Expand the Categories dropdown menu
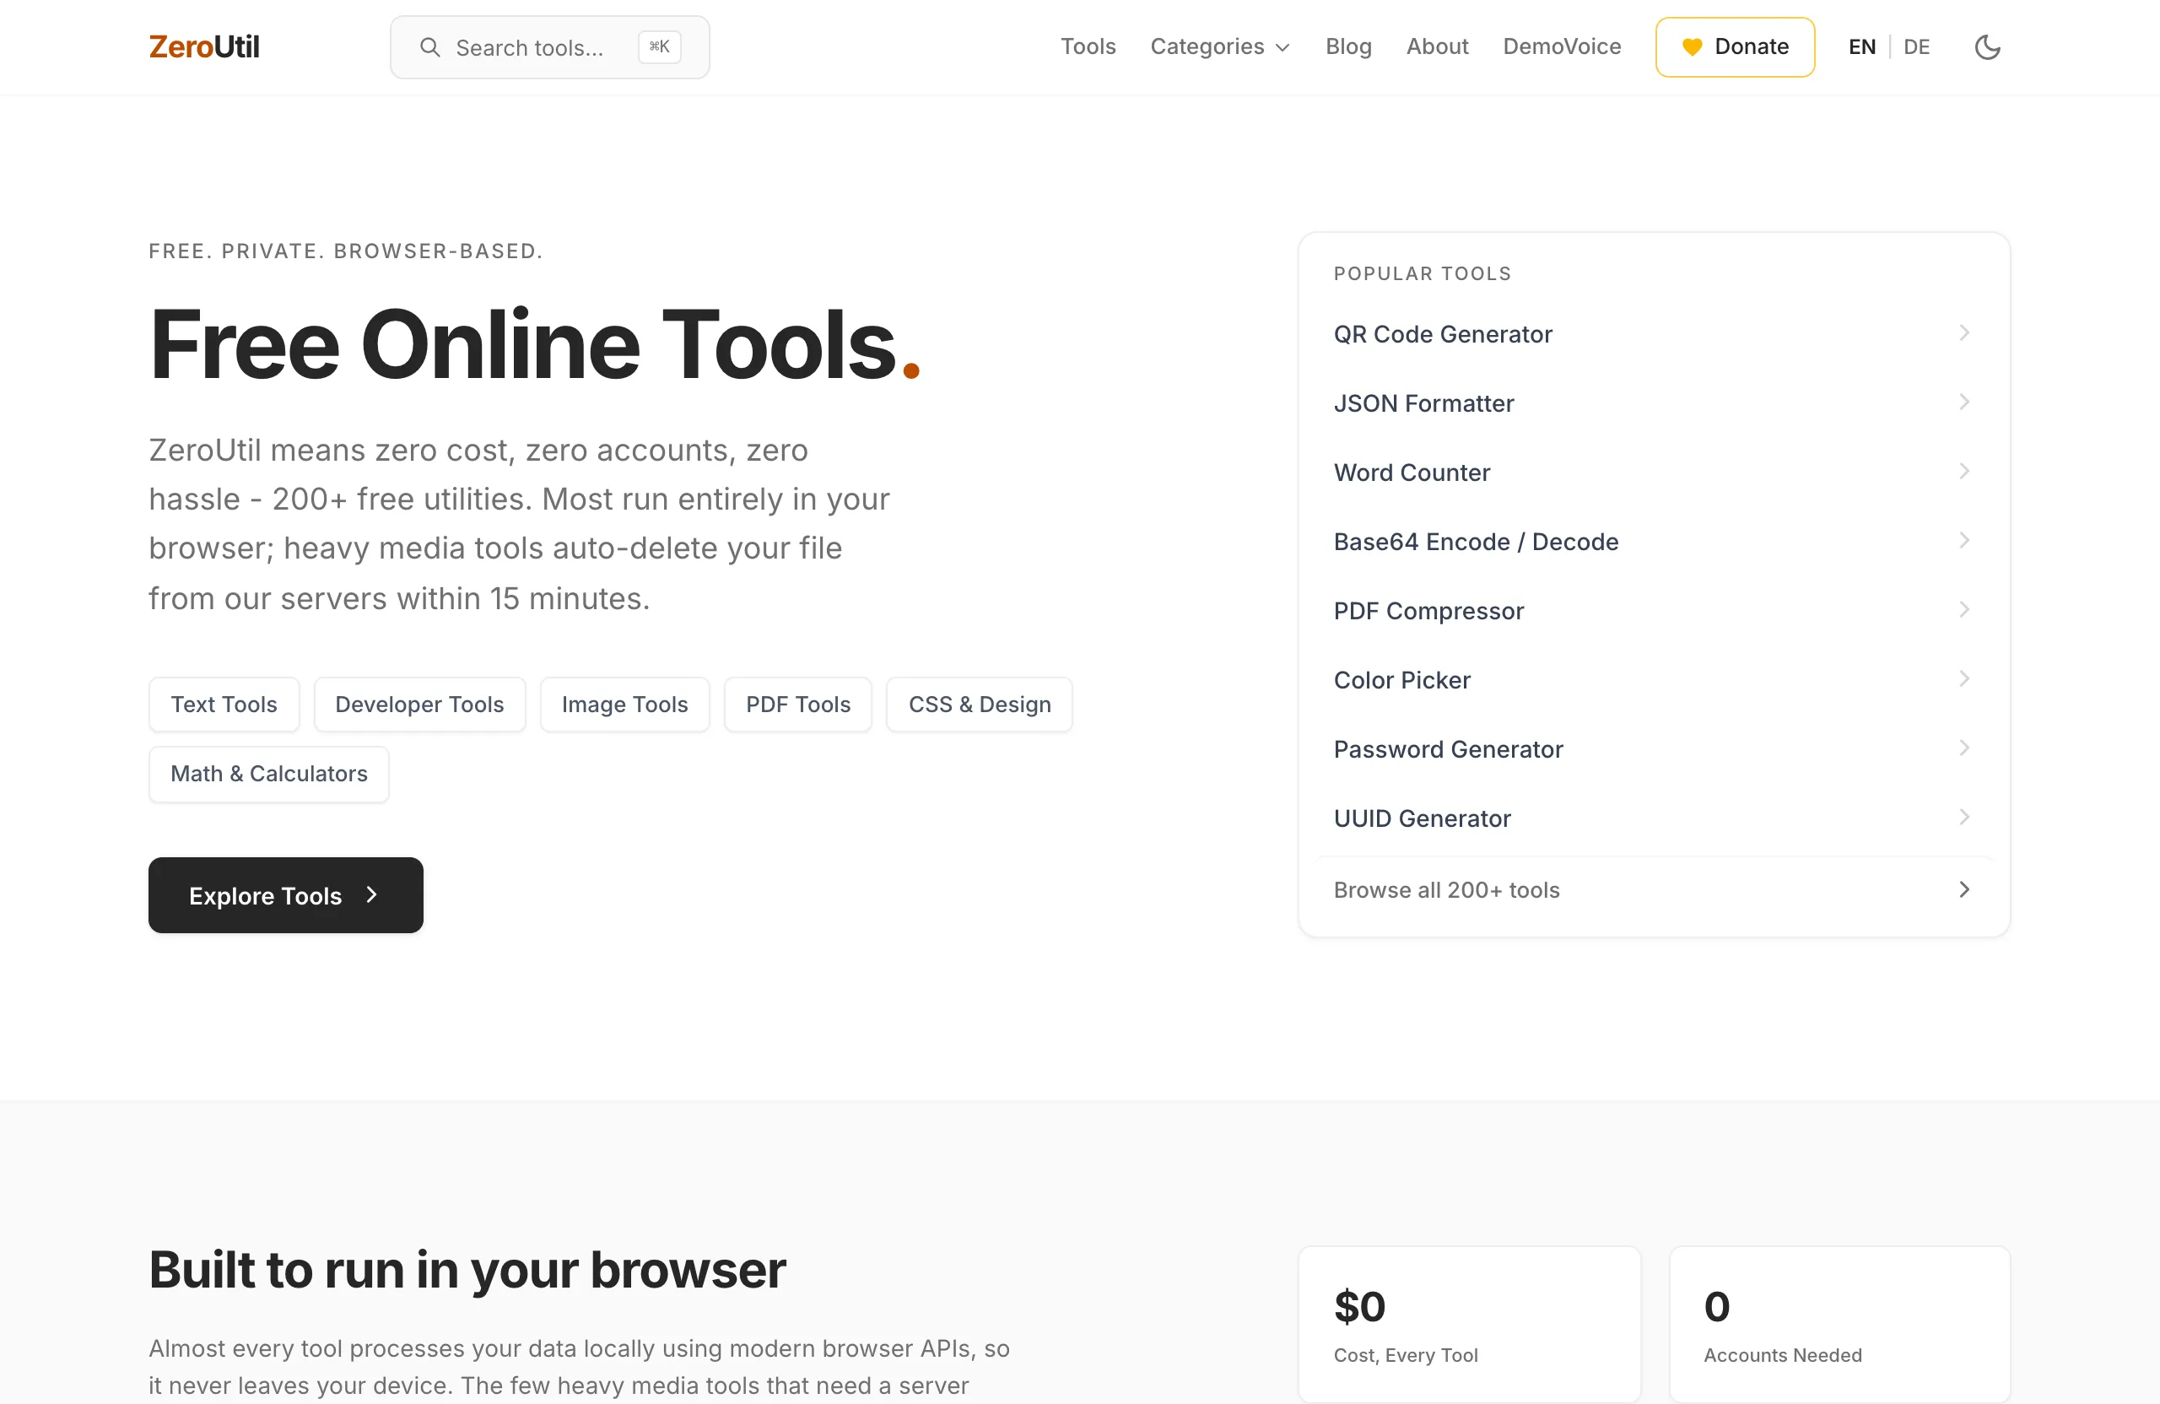Viewport: 2160px width, 1404px height. point(1220,47)
